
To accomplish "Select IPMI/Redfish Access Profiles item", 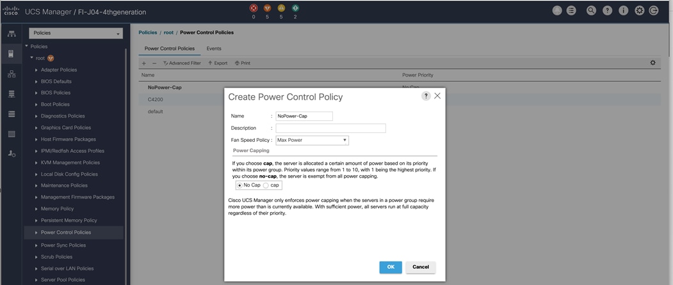I will coord(72,151).
